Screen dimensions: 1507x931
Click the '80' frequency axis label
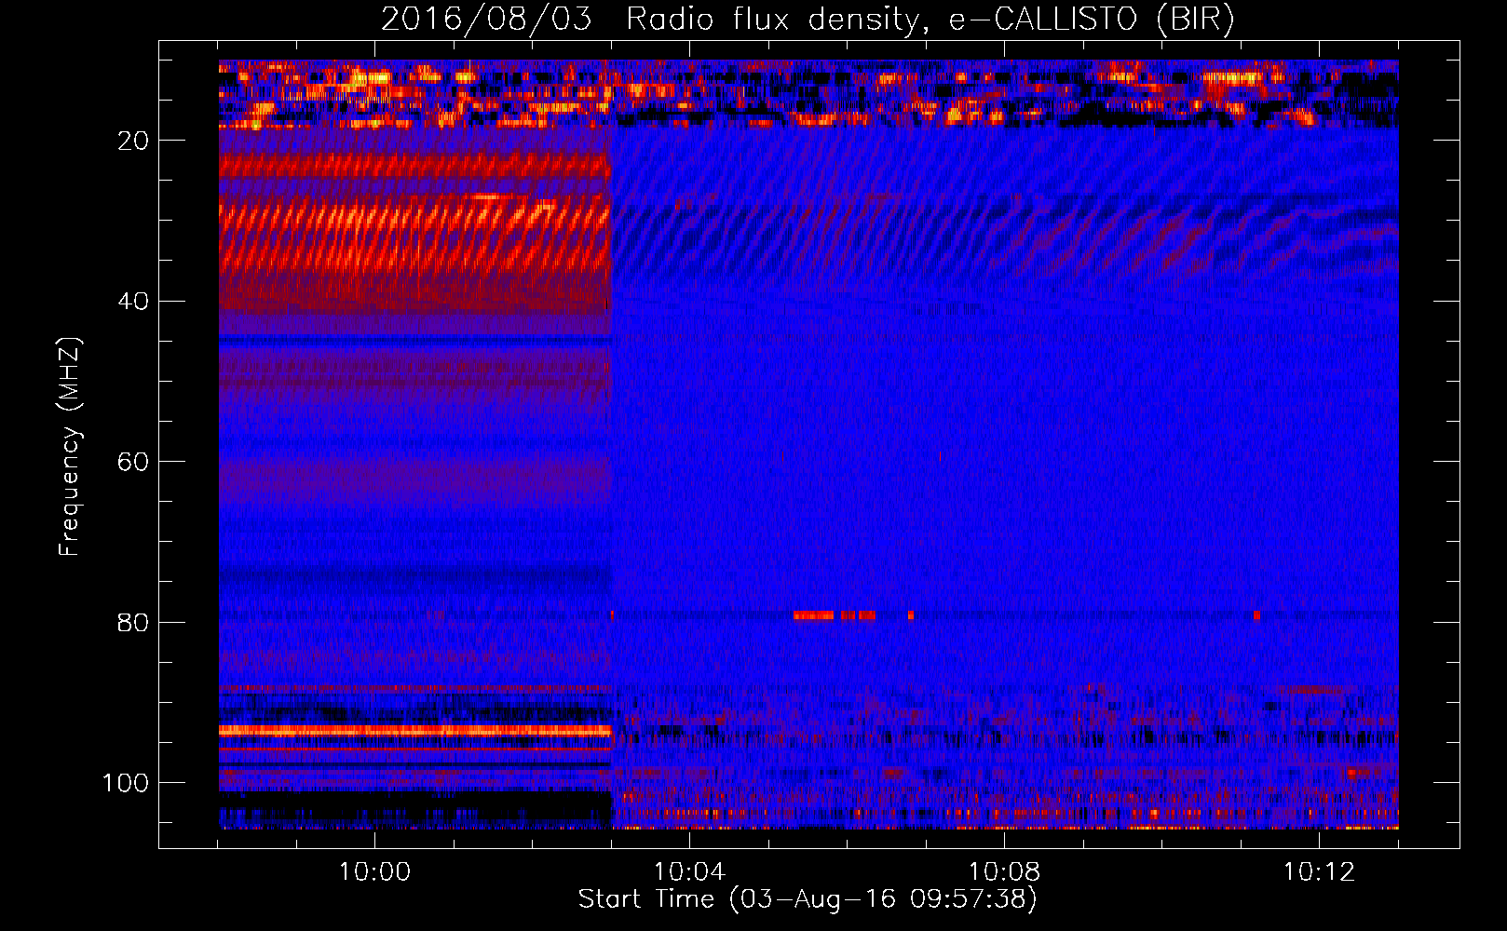(x=134, y=622)
